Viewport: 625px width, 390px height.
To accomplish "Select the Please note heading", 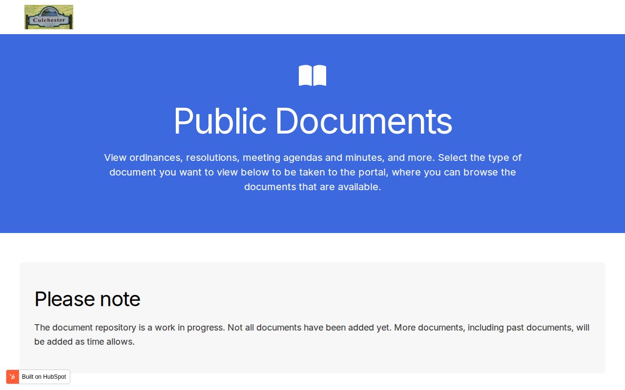I will (87, 299).
